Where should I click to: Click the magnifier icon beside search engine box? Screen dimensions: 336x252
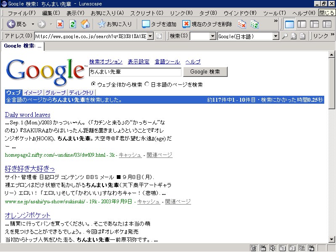[284, 36]
